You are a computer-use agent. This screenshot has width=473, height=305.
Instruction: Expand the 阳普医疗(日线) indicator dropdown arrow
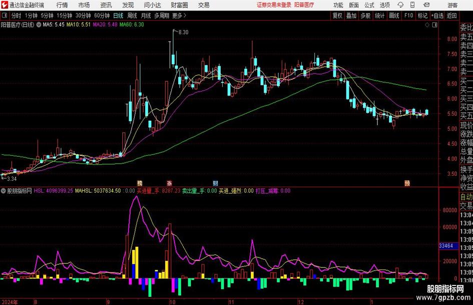39,25
